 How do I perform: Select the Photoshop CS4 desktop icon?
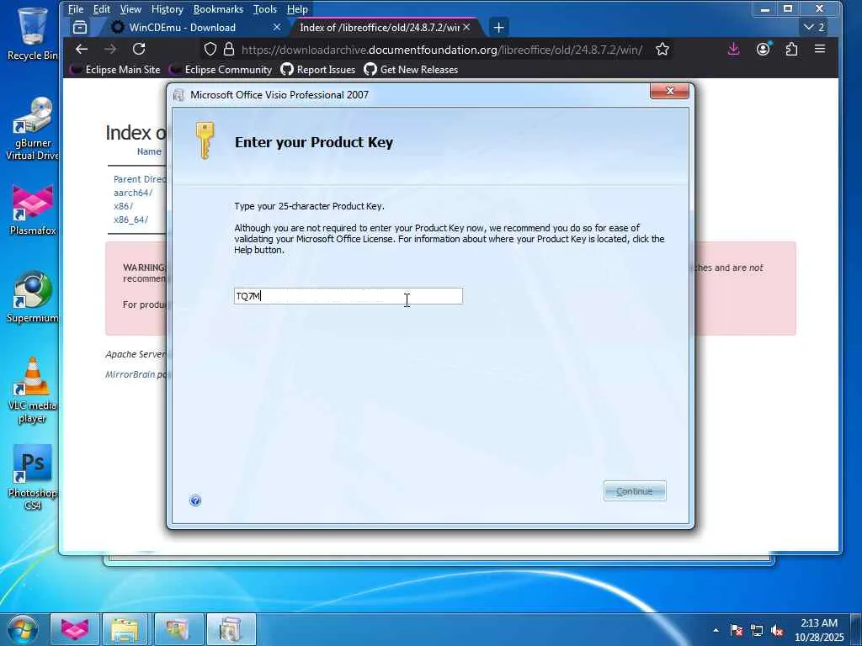pos(33,478)
